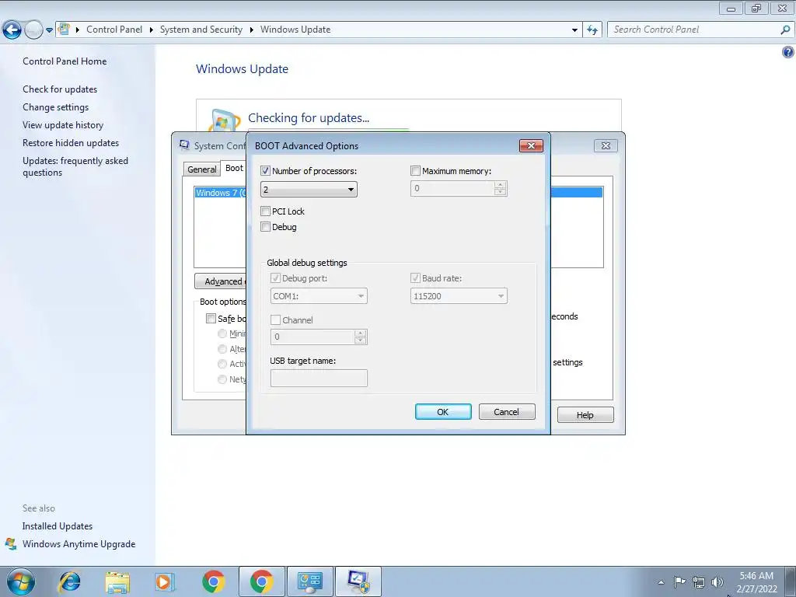Screen dimensions: 796x597
Task: Open Windows Anytime Upgrade link
Action: pyautogui.click(x=79, y=543)
